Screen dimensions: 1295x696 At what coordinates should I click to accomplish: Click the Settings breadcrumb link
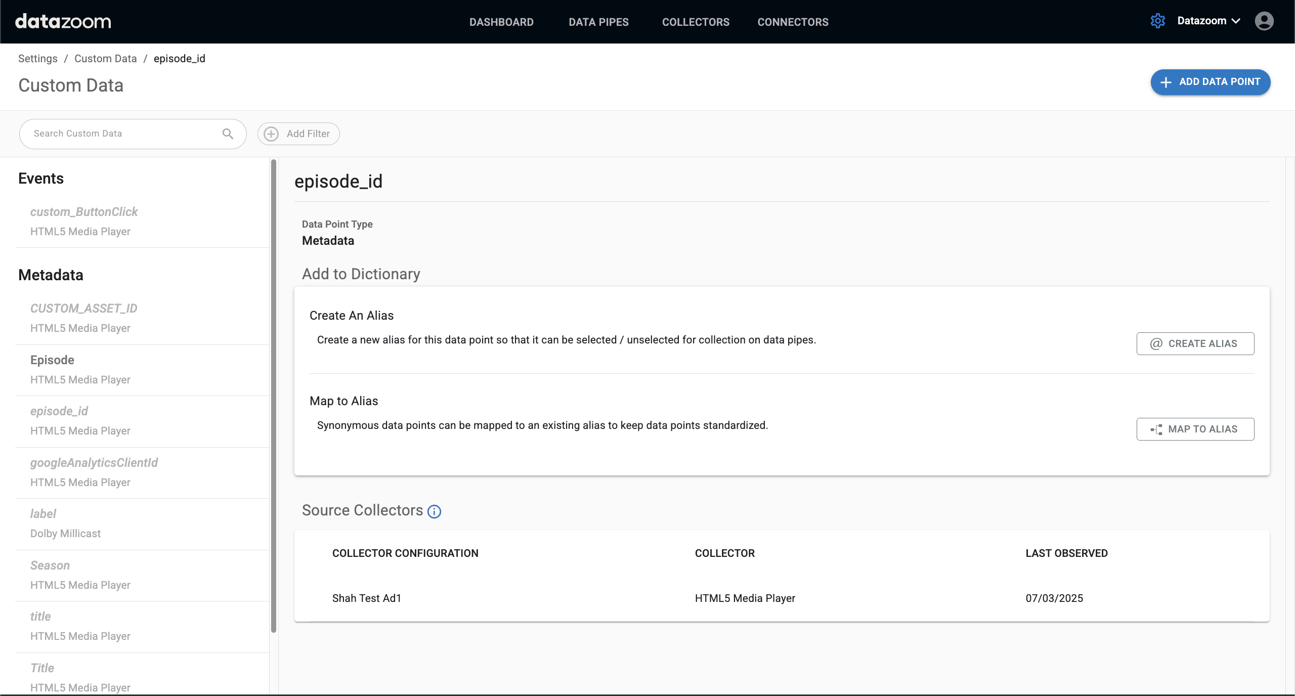point(38,59)
